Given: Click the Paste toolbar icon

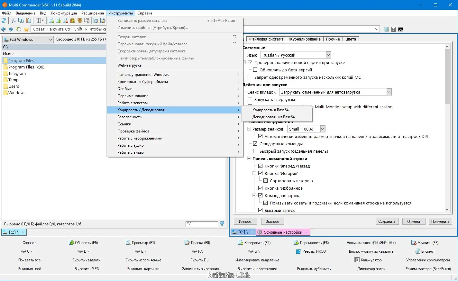Looking at the screenshot, I should click(x=28, y=21).
